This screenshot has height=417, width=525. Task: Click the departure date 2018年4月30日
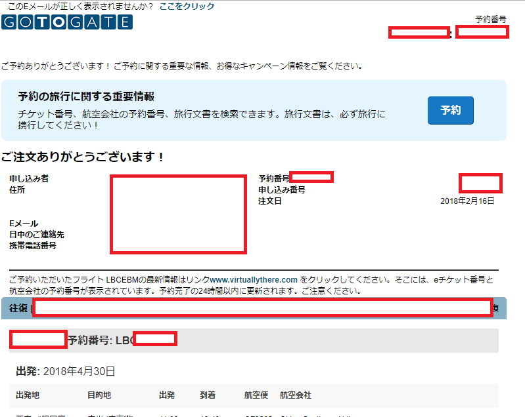tap(79, 371)
